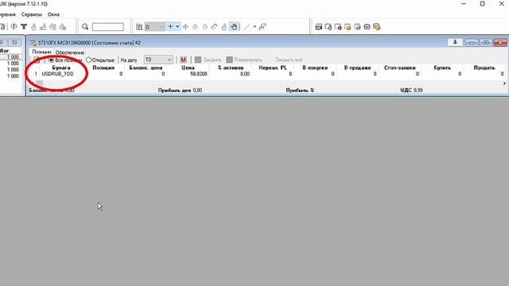This screenshot has width=509, height=286.
Task: Click the search input field in toolbar
Action: click(108, 27)
